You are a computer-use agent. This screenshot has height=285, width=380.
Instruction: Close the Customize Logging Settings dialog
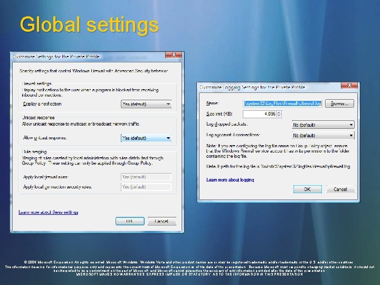tap(349, 85)
